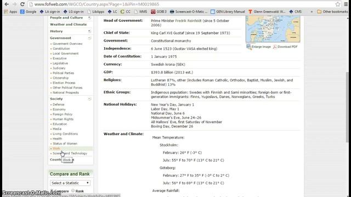The width and height of the screenshot is (351, 197).
Task: Open the LG sign-in bookmark
Action: (73, 11)
